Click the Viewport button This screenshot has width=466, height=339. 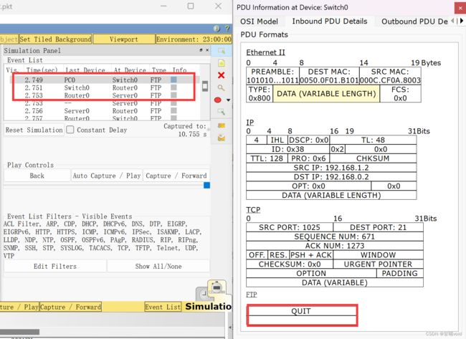point(123,39)
